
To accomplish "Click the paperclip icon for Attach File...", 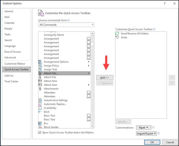I will tap(40, 77).
